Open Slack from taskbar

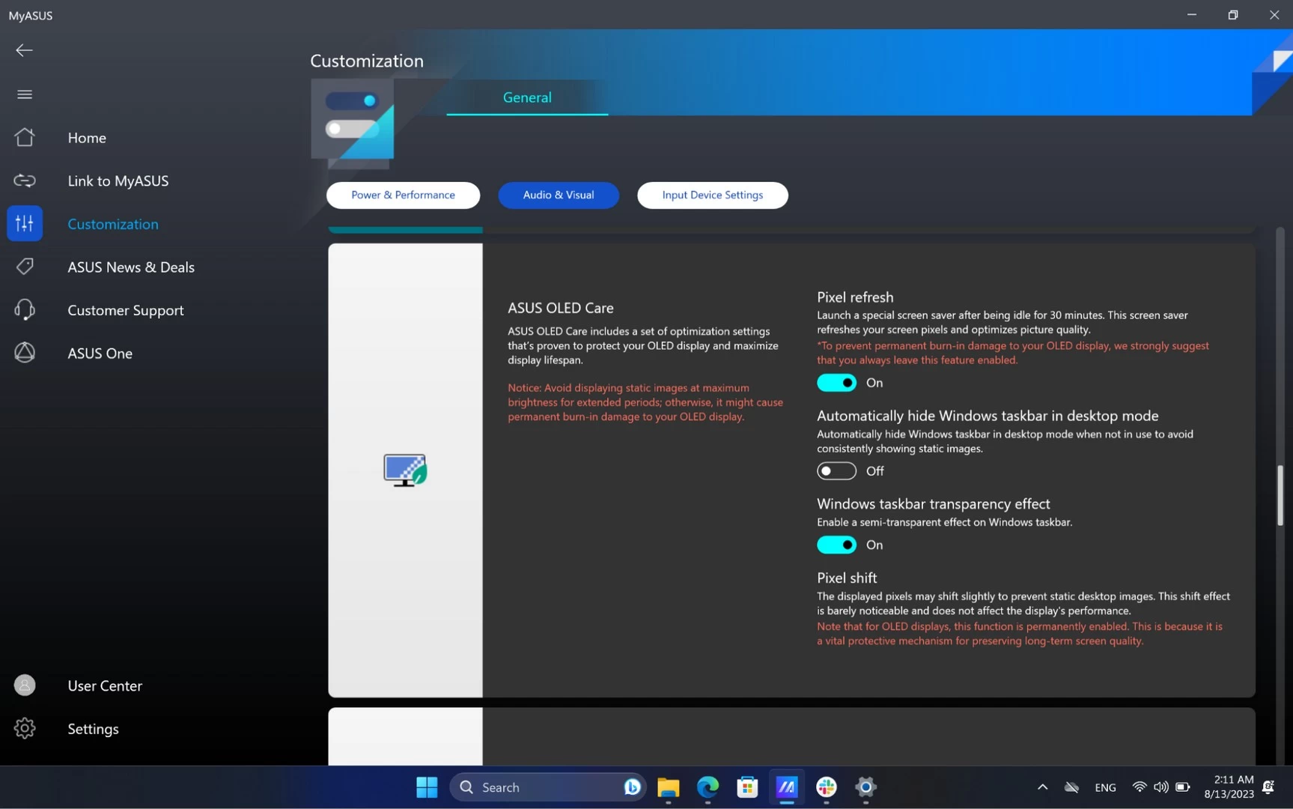point(827,787)
